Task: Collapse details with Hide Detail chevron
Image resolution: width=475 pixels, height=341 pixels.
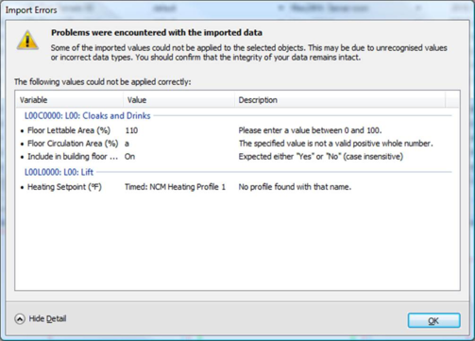Action: point(20,319)
